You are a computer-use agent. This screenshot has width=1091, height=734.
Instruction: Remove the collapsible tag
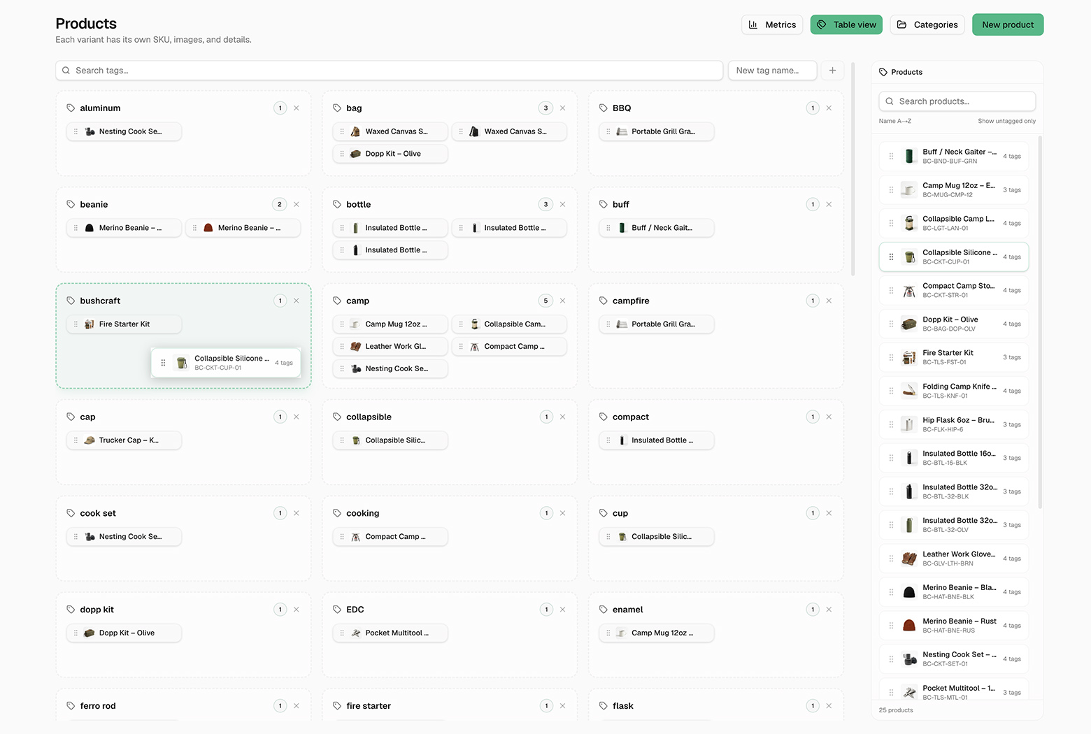(x=562, y=417)
